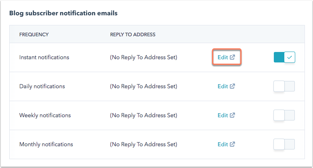Click the FREQUENCY column header
This screenshot has height=168, width=313.
pos(34,35)
